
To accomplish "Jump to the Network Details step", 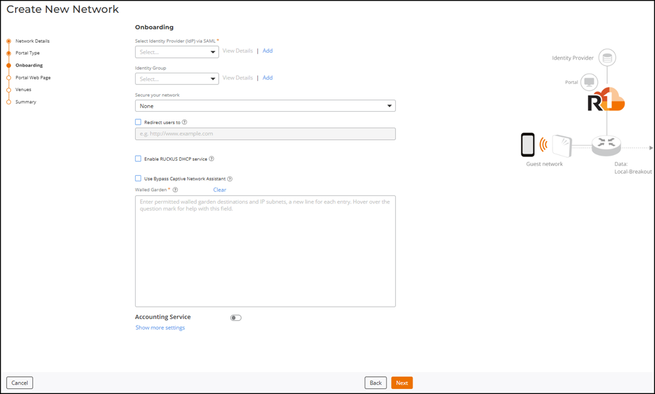I will (x=32, y=41).
